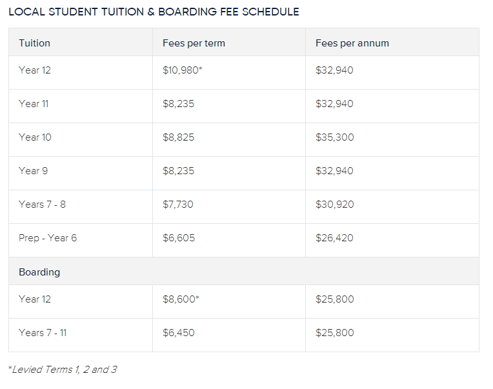The height and width of the screenshot is (389, 493).
Task: Click the $7,730 per-term fee
Action: [178, 204]
